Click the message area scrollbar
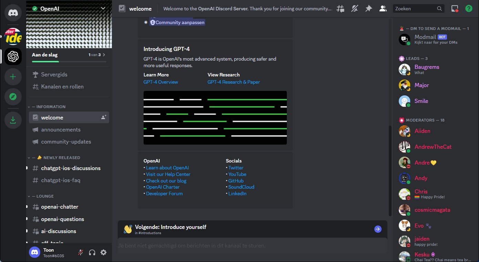479x262 pixels. pyautogui.click(x=390, y=171)
